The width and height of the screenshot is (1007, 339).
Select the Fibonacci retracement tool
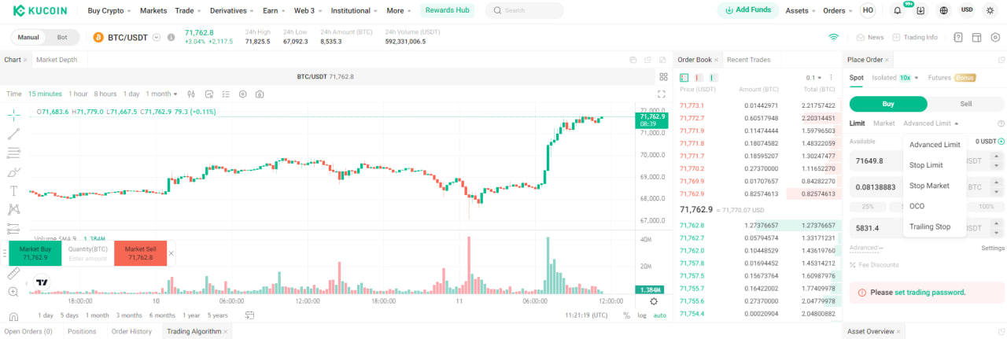(13, 153)
